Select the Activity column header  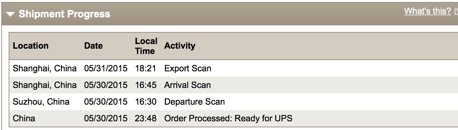180,46
